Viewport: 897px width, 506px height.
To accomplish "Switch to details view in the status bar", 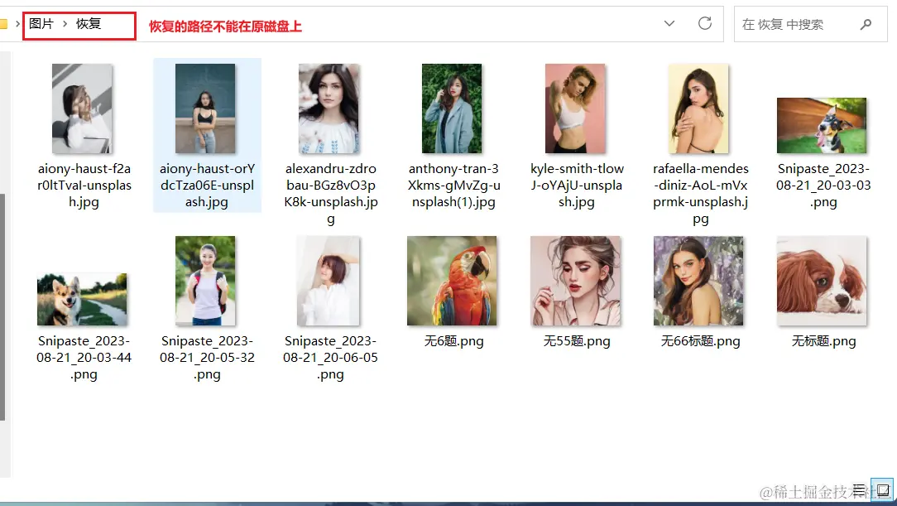I will coord(859,489).
